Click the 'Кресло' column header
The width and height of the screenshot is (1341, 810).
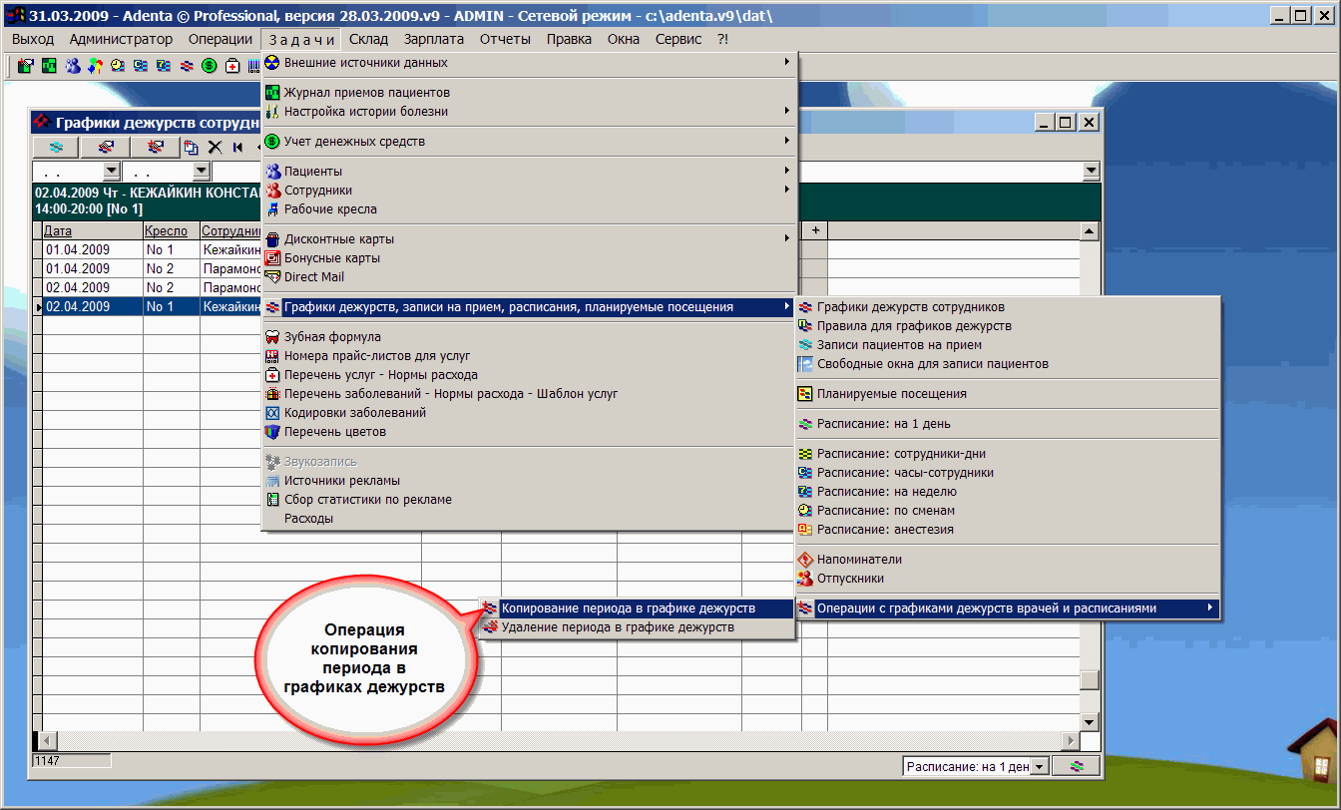point(166,231)
